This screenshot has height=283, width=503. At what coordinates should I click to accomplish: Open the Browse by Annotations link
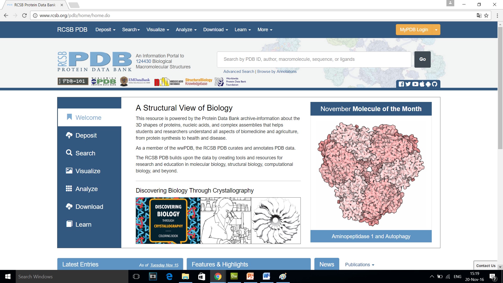pyautogui.click(x=277, y=72)
